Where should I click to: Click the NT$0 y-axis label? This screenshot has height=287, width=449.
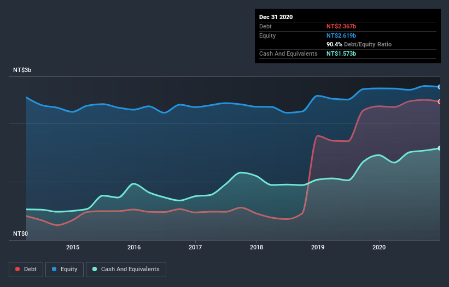click(21, 234)
